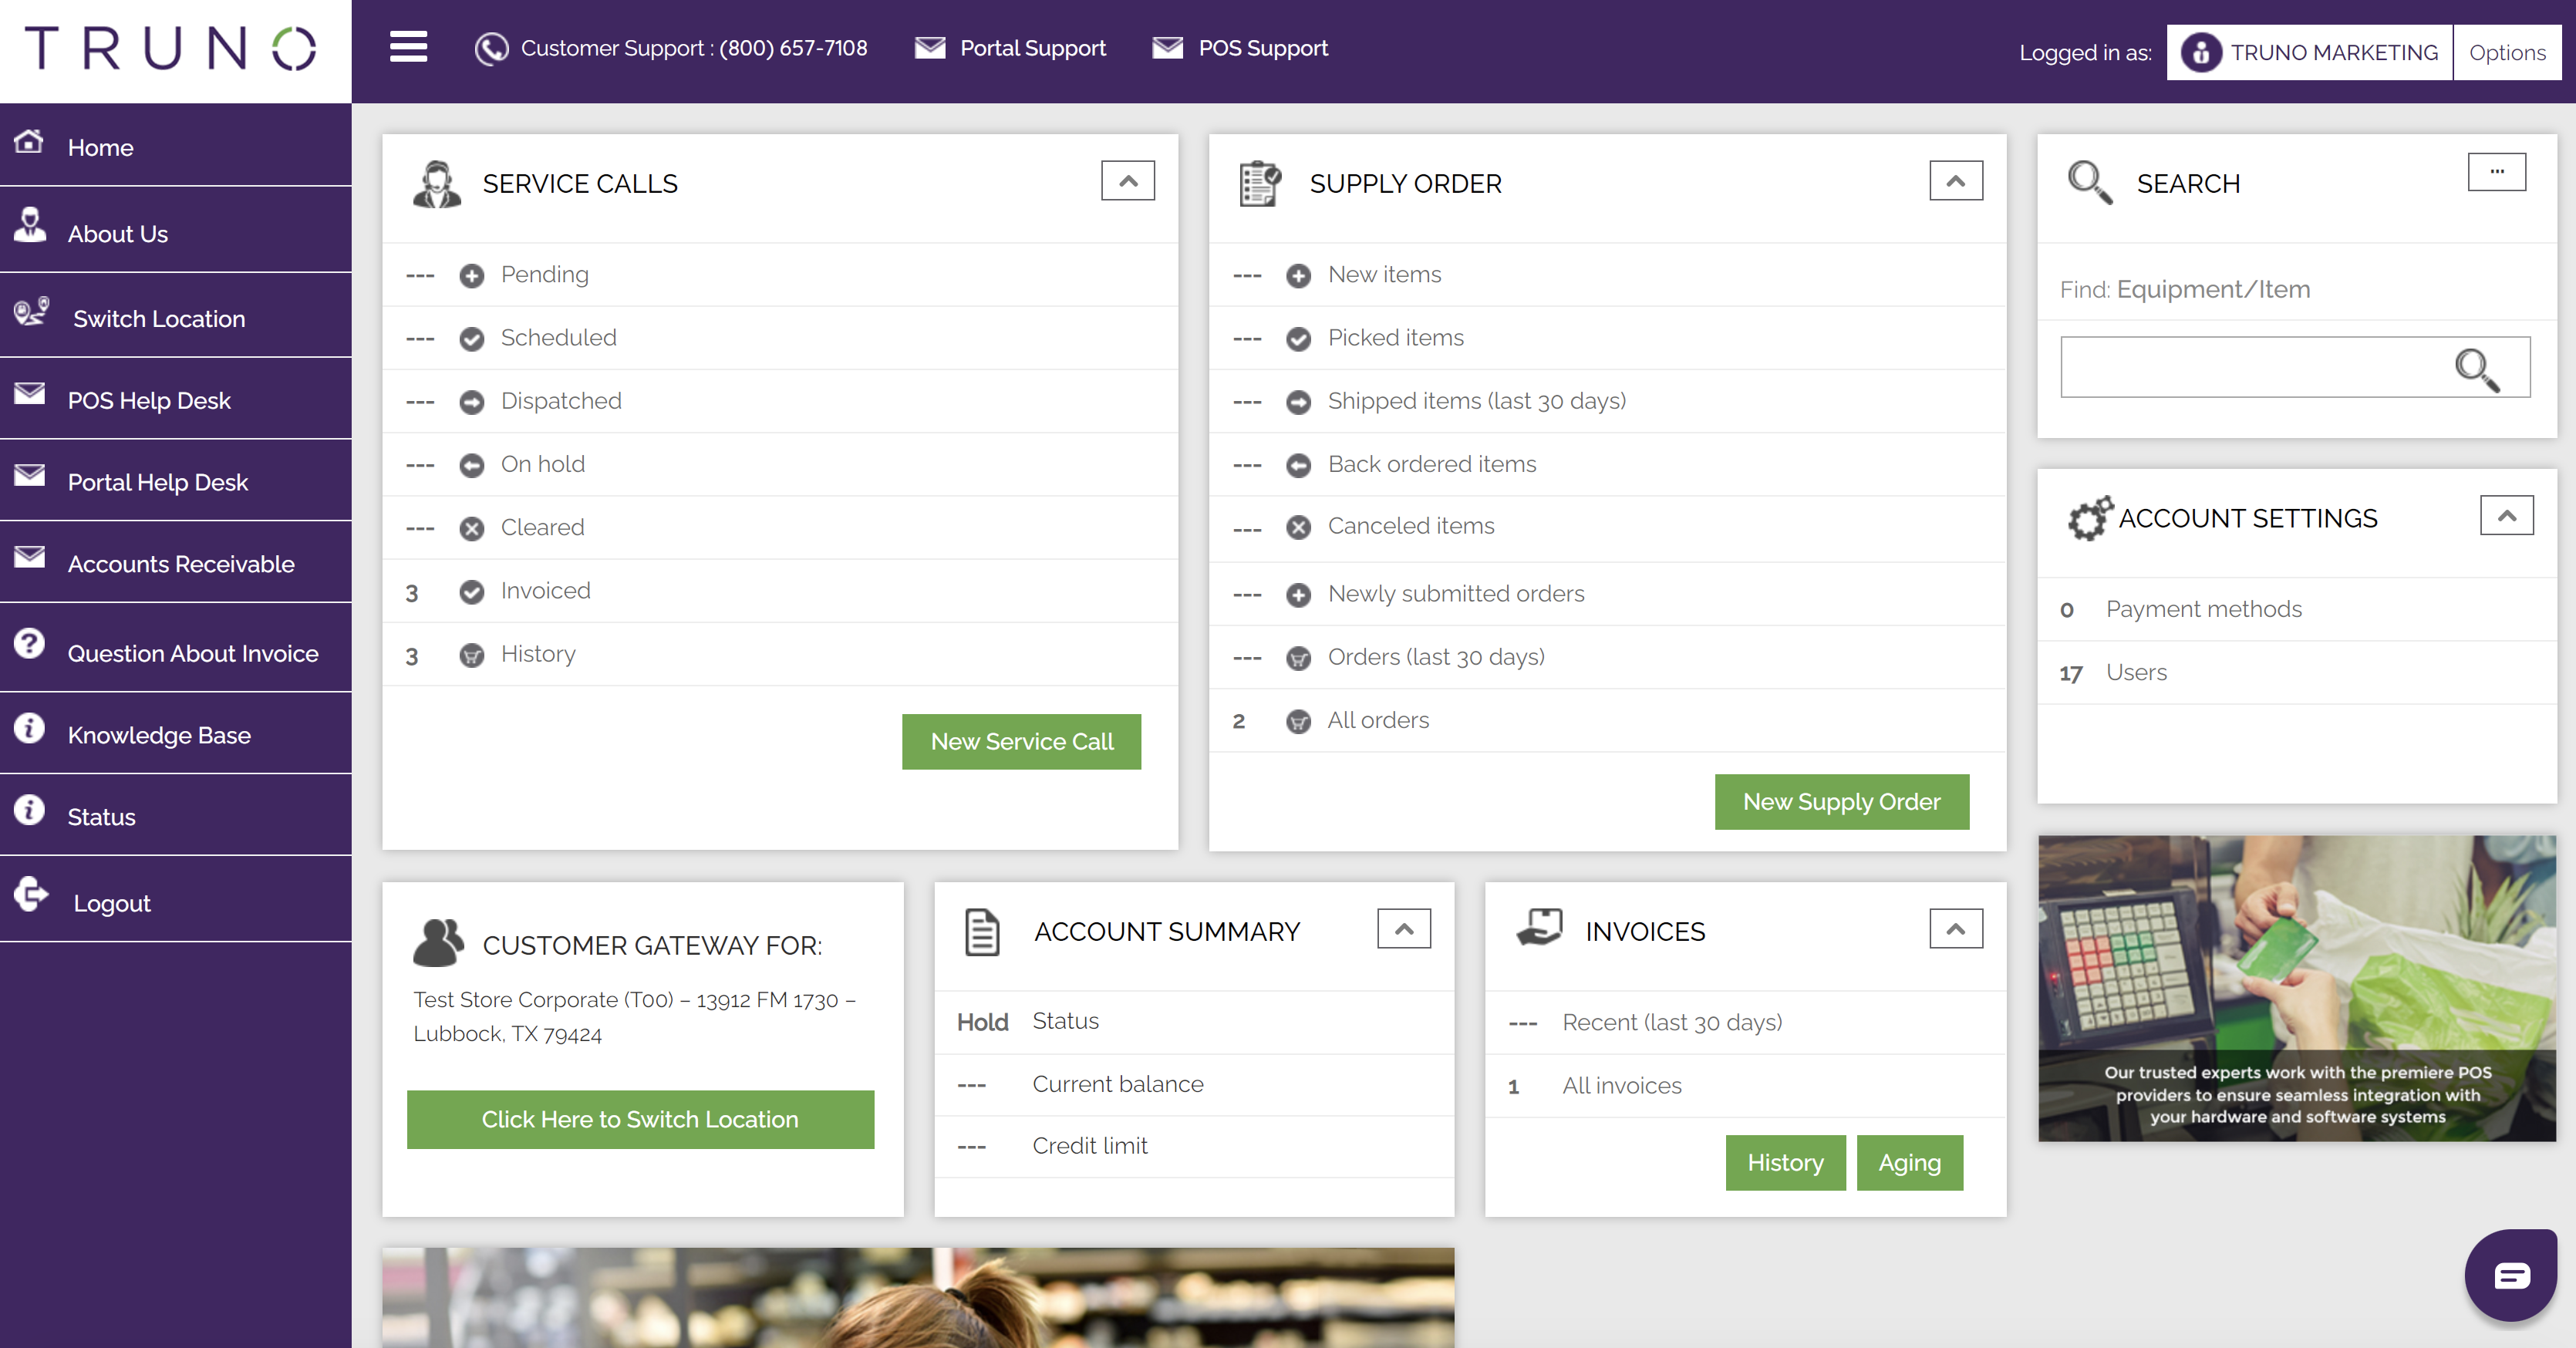Click the Customer Support phone icon

click(x=491, y=48)
